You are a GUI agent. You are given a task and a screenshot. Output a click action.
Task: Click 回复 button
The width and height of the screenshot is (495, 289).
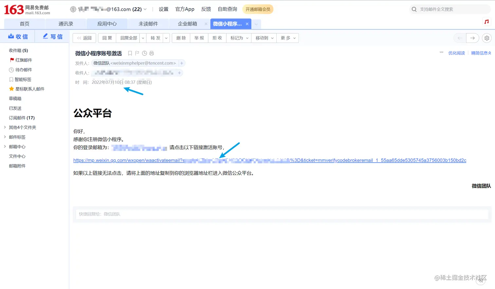click(x=107, y=38)
